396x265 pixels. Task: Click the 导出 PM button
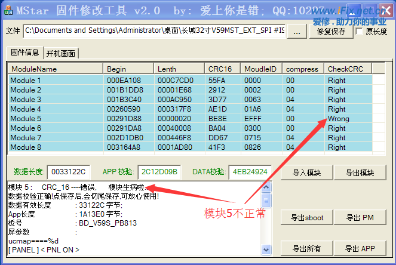(360, 217)
